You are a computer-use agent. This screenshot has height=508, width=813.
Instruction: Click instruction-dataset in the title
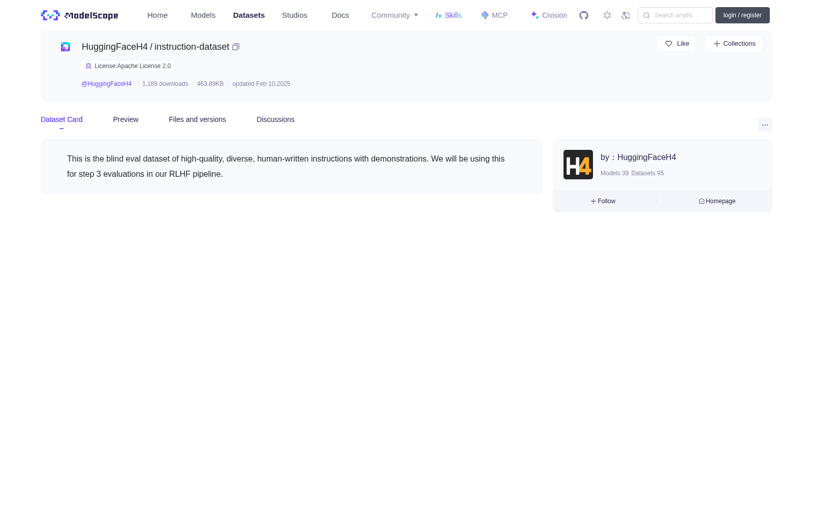[x=192, y=47]
